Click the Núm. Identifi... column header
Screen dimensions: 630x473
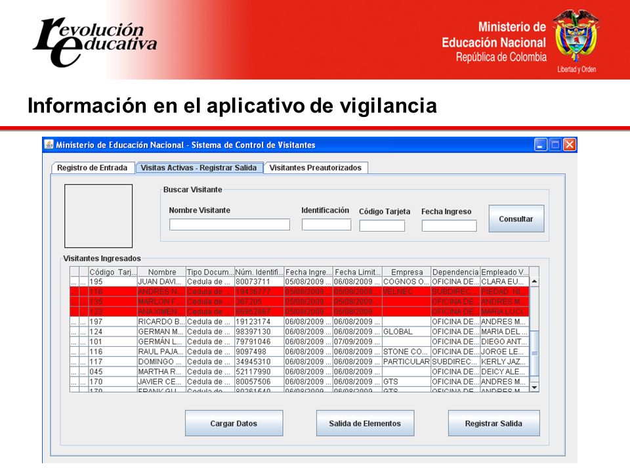(259, 272)
